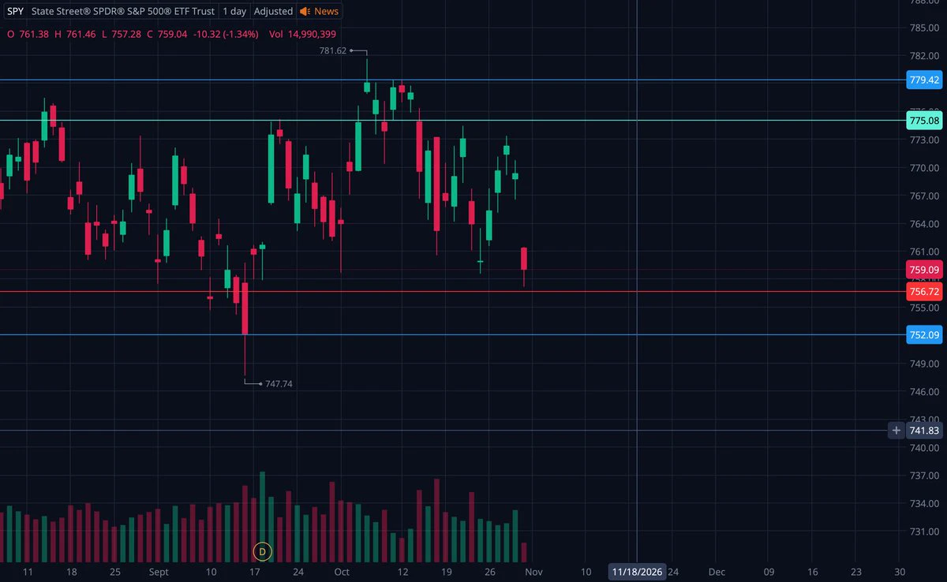Image resolution: width=947 pixels, height=582 pixels.
Task: Click the State Street SPDR ETF Trust name
Action: (122, 11)
